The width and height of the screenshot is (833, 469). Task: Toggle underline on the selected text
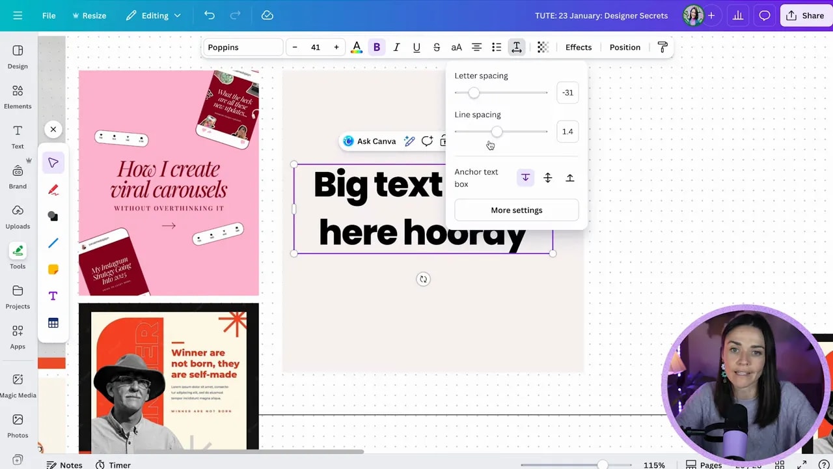coord(416,47)
